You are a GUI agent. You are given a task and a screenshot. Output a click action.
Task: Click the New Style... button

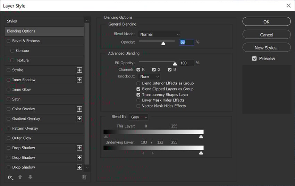click(266, 48)
